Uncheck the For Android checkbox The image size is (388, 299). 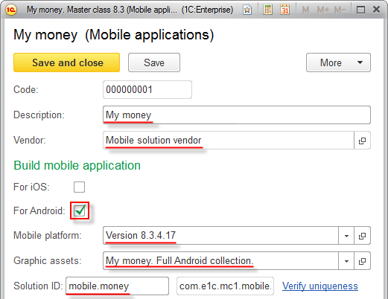pyautogui.click(x=80, y=210)
